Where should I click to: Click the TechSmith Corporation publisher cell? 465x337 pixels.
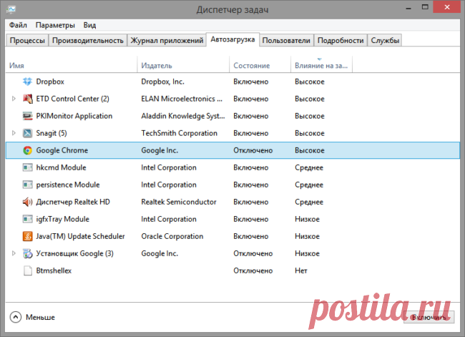[x=179, y=133]
